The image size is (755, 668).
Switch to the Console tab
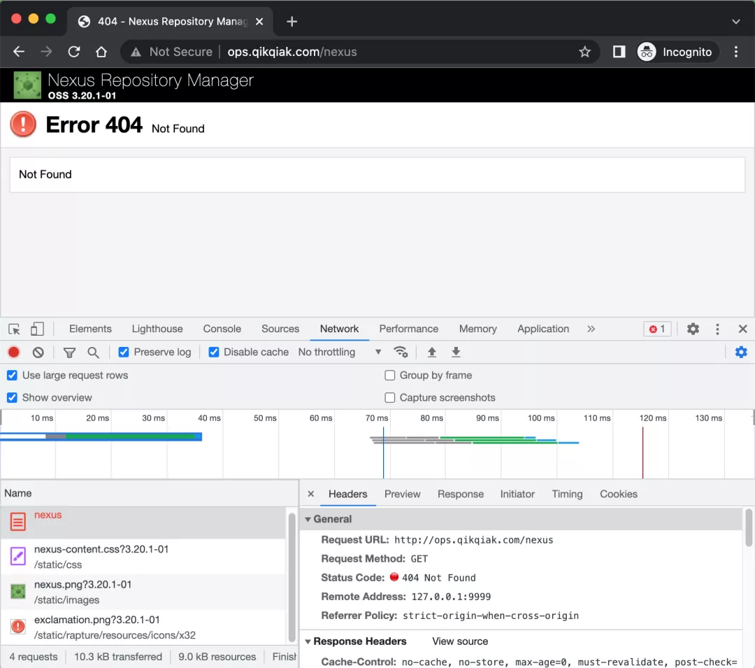[222, 329]
